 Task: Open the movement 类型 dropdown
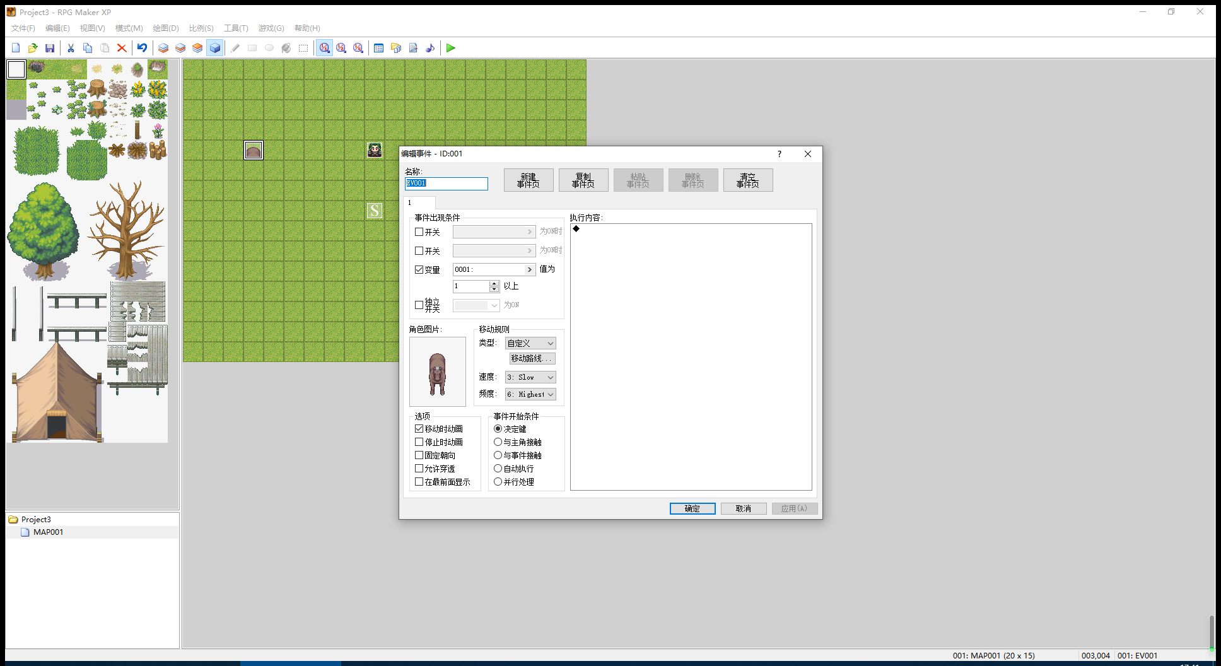(530, 343)
